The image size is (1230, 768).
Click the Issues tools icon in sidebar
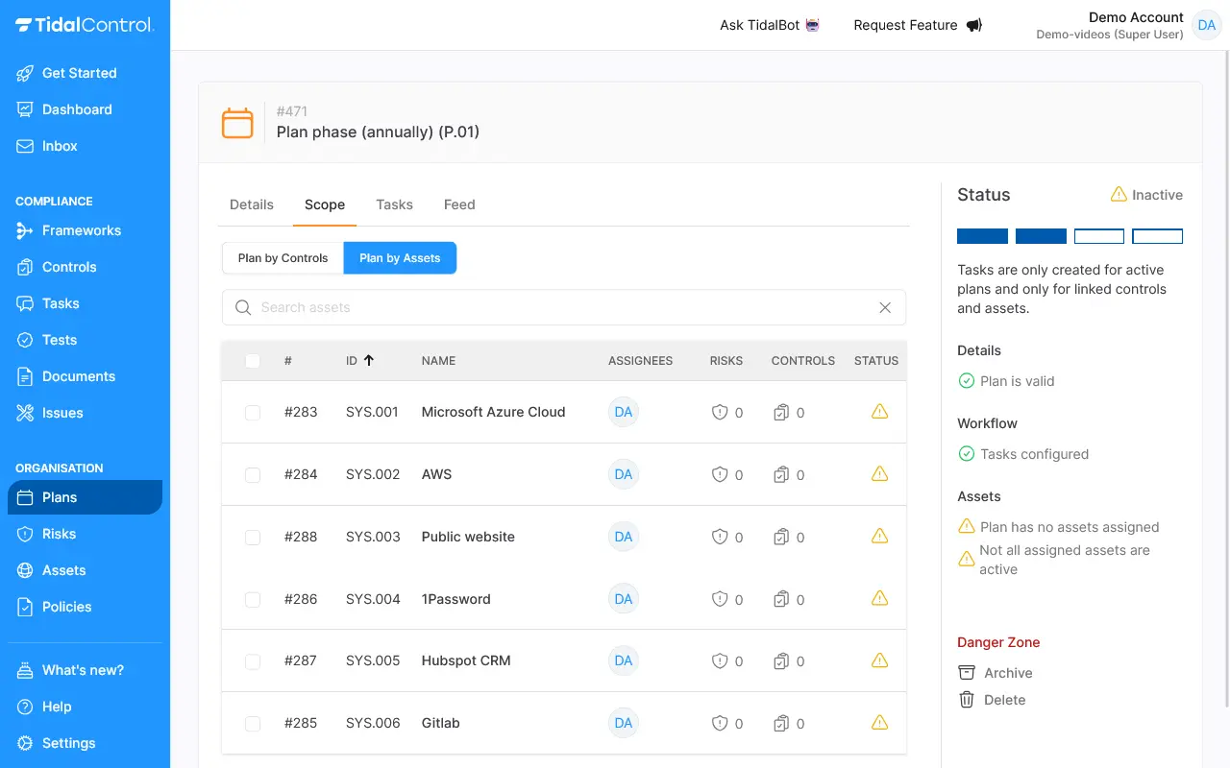(x=25, y=413)
